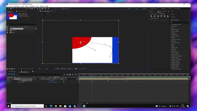Viewport: 197px width, 111px height.
Task: Click the Interpret Footage icon in Project panel
Action: 7,69
